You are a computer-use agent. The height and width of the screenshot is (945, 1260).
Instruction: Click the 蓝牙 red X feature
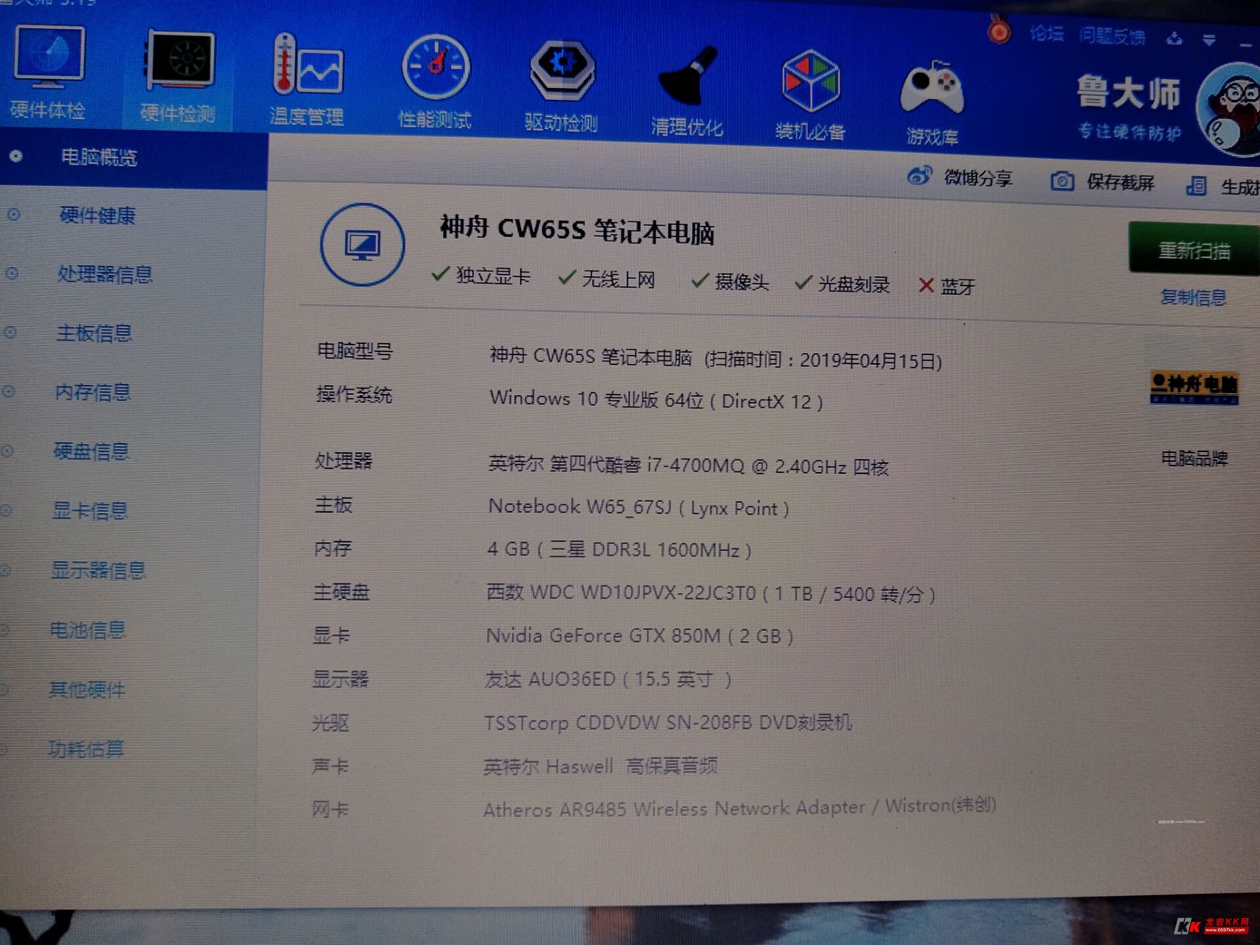pos(948,286)
